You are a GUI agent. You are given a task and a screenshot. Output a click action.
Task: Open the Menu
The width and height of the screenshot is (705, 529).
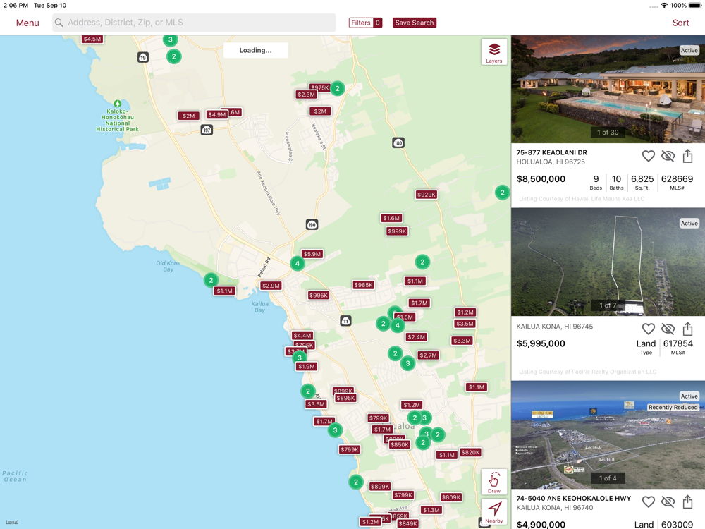(x=27, y=23)
